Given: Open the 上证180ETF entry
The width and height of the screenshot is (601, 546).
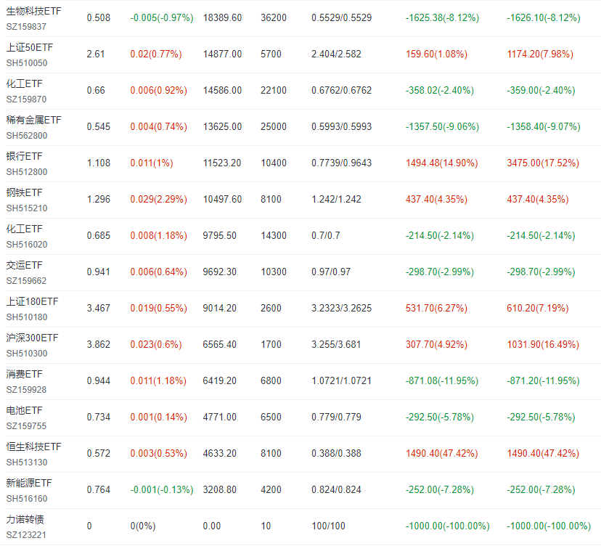Looking at the screenshot, I should tap(32, 302).
